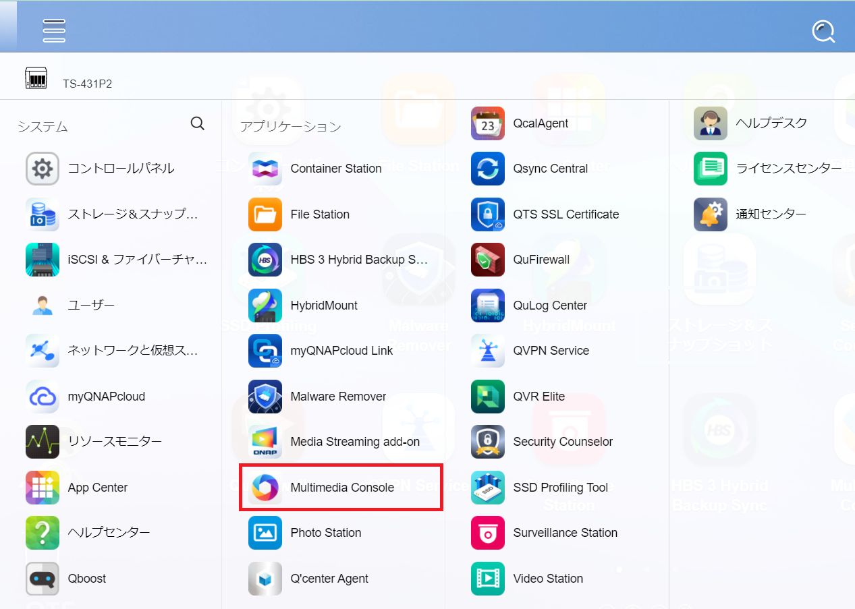Select the Video Station label
Viewport: 855px width, 609px height.
click(548, 579)
